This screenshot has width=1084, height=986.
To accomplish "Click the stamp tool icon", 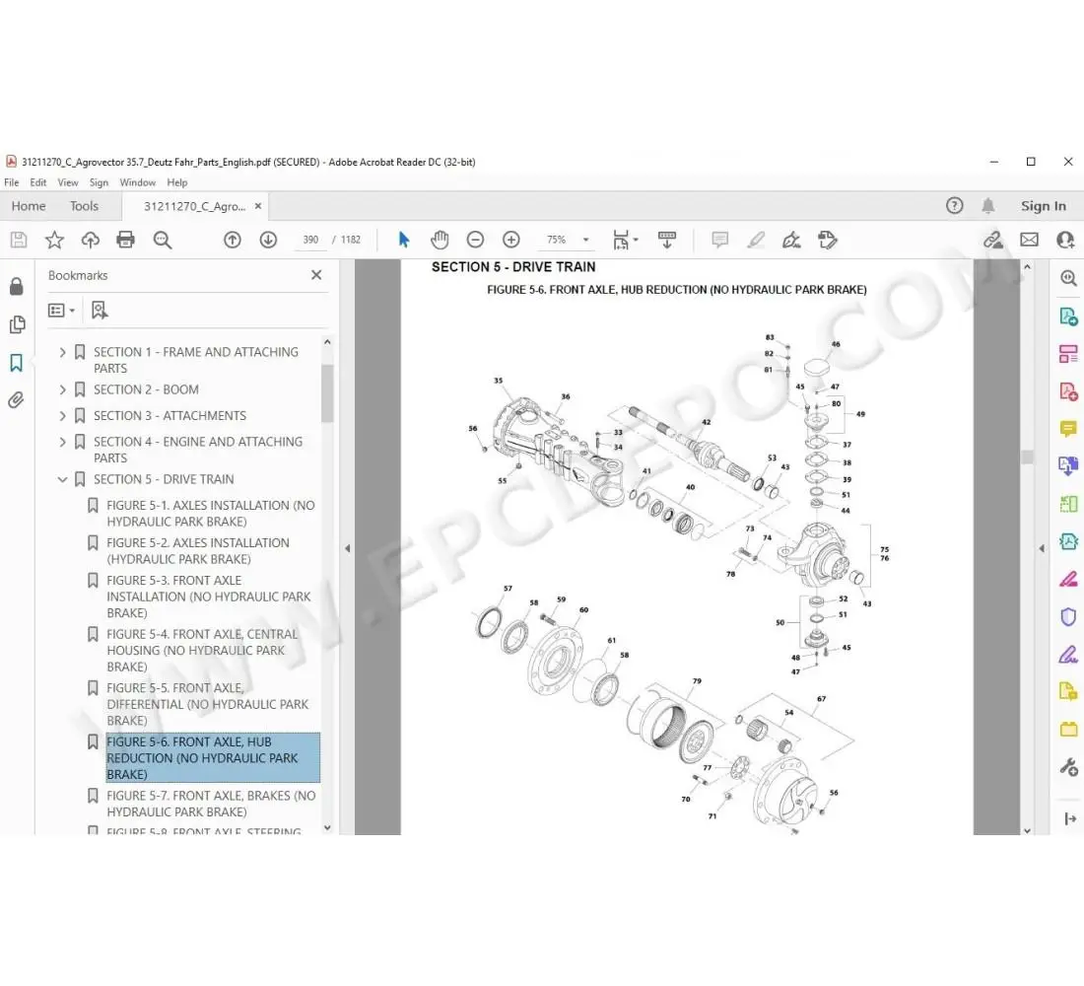I will click(828, 241).
